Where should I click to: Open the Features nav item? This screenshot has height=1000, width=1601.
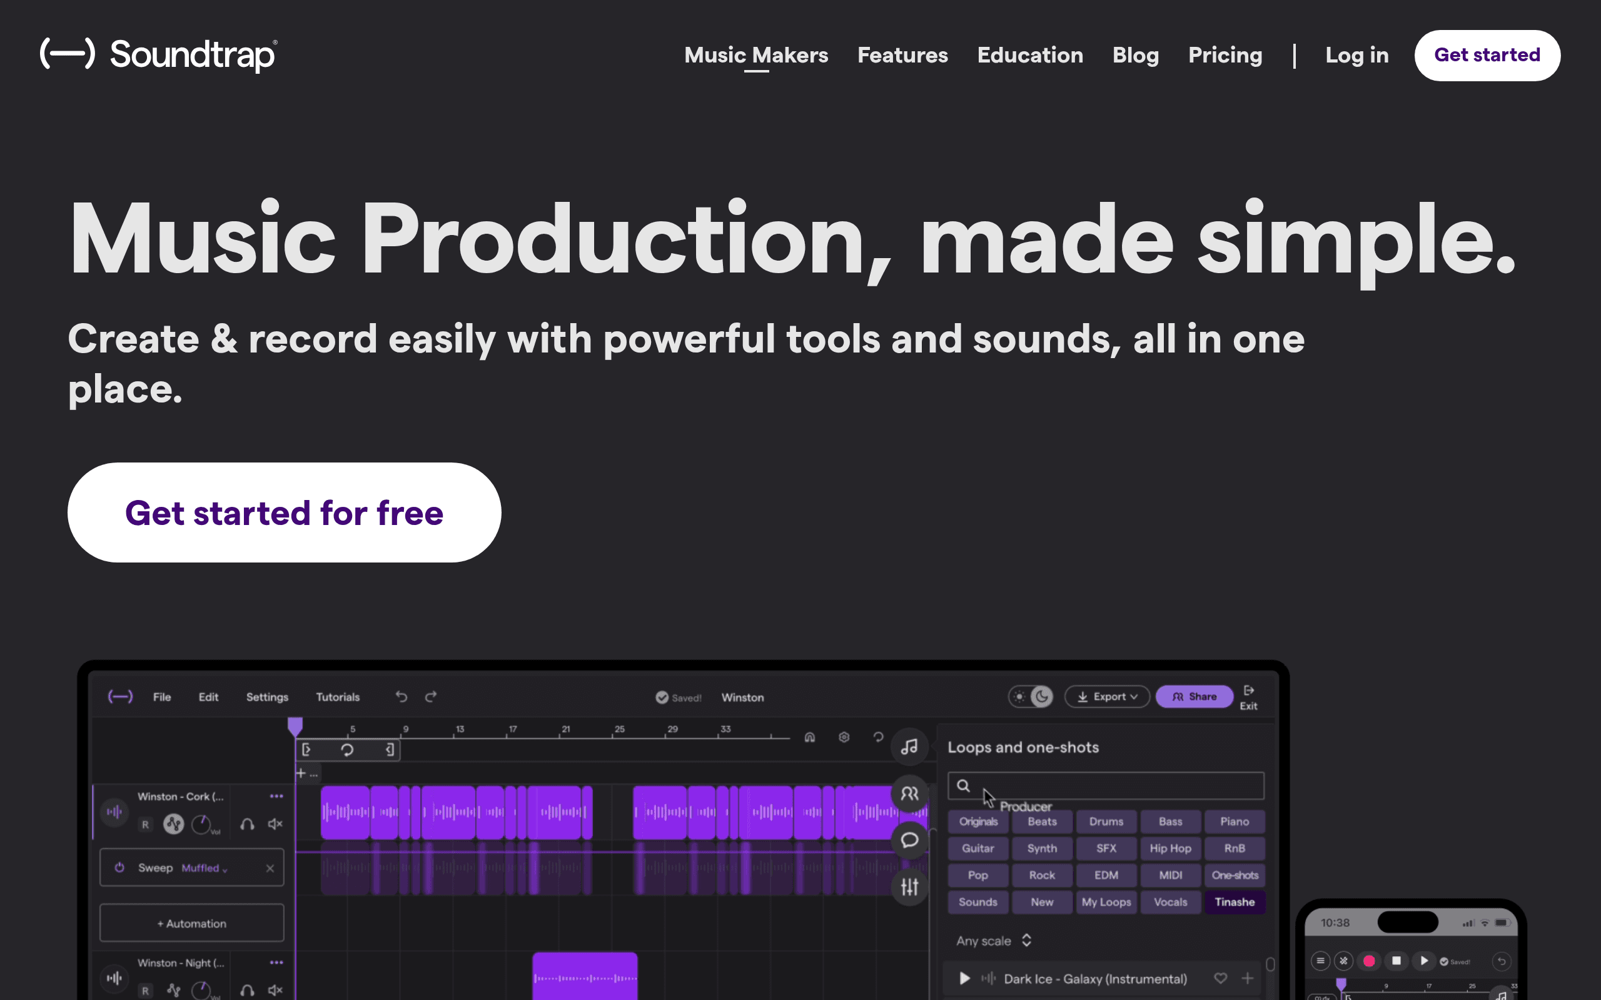click(x=902, y=55)
